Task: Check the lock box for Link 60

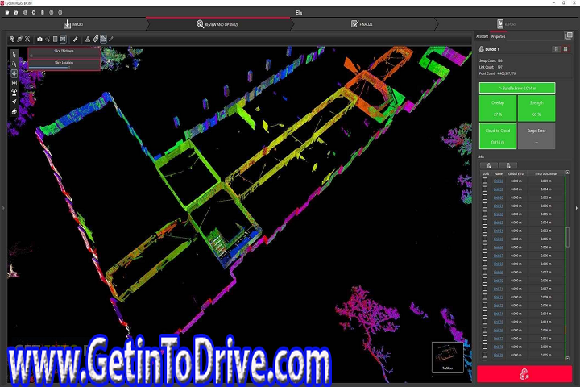Action: (485, 198)
